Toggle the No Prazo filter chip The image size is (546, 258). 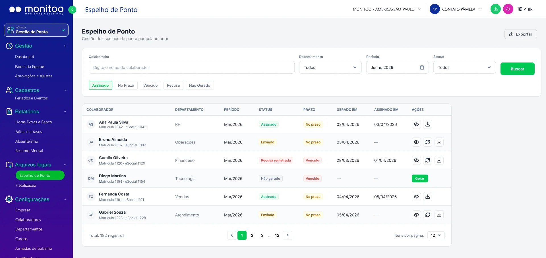126,85
